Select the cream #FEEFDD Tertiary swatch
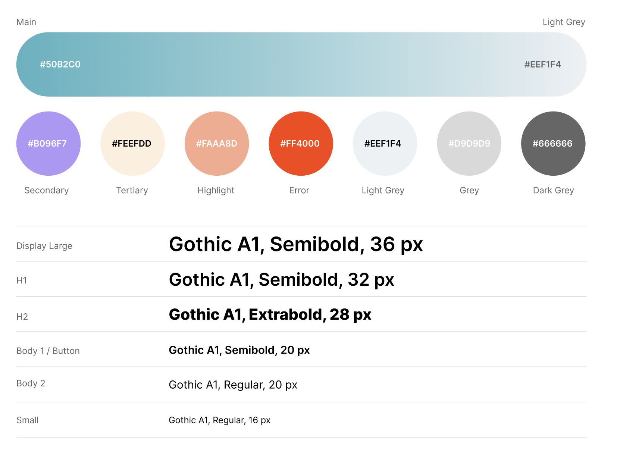Viewport: 617px width, 464px height. click(x=132, y=144)
